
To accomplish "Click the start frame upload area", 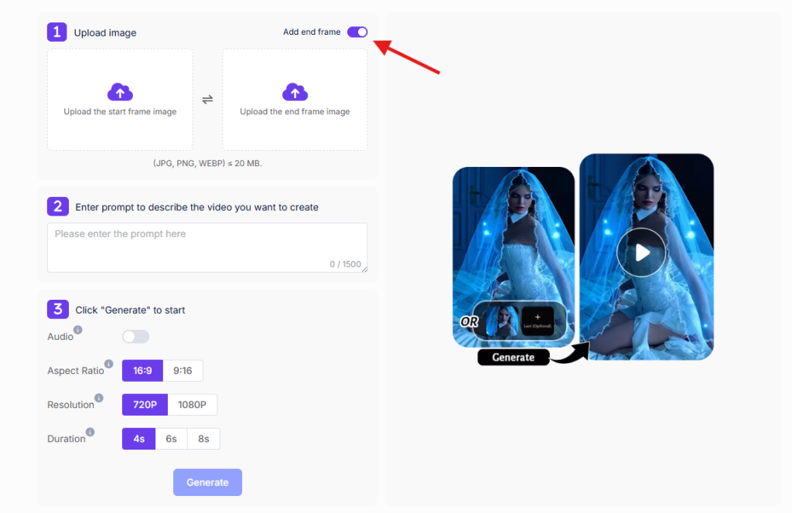I will coord(120,99).
